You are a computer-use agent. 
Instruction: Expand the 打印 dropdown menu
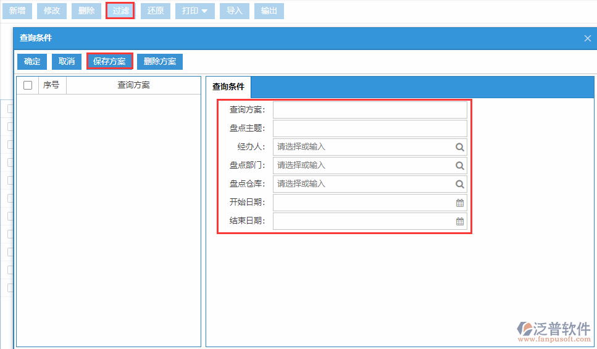(194, 11)
